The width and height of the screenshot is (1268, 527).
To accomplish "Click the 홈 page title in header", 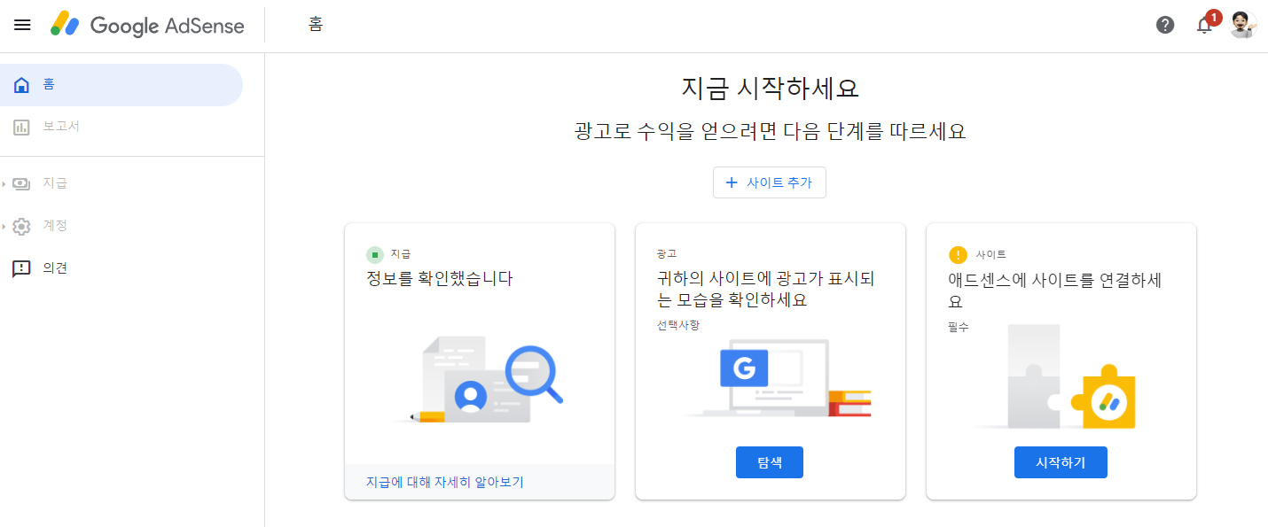I will click(316, 25).
